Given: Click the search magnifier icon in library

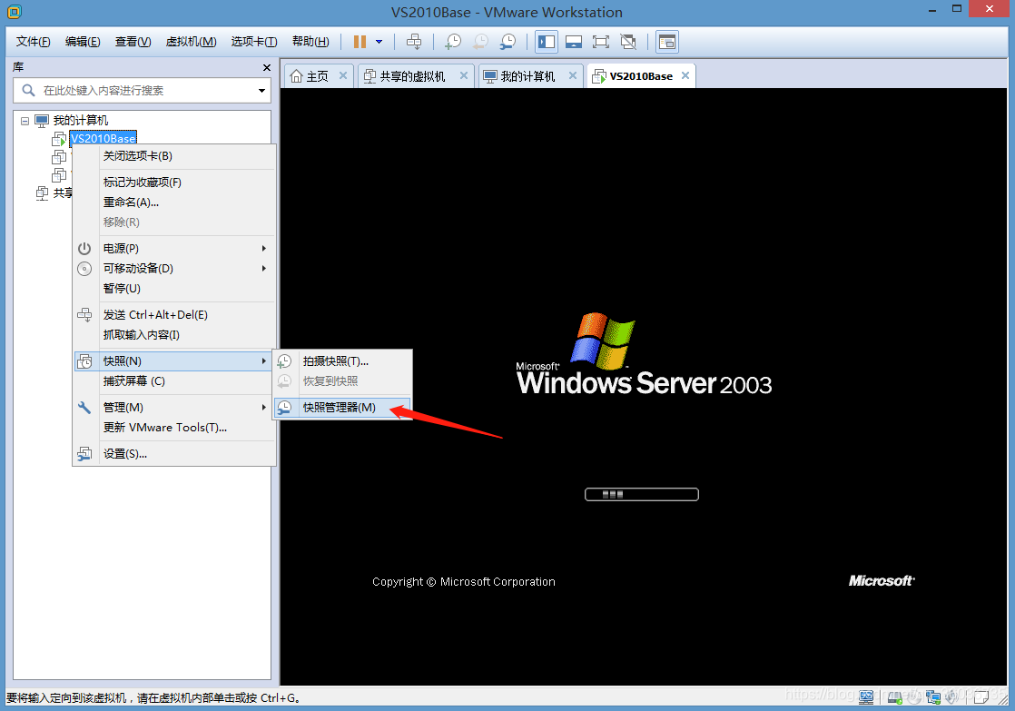Looking at the screenshot, I should click(x=28, y=91).
